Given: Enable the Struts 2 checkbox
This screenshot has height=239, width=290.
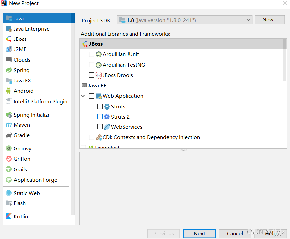Looking at the screenshot, I should 100,117.
